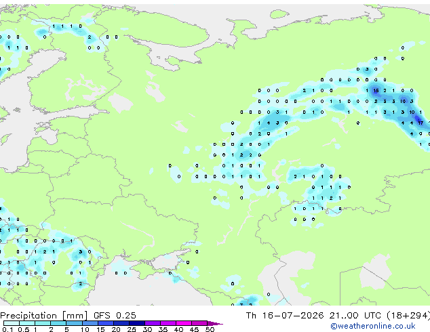Click the 25–30 mm dark navy legend swatch

click(x=136, y=323)
